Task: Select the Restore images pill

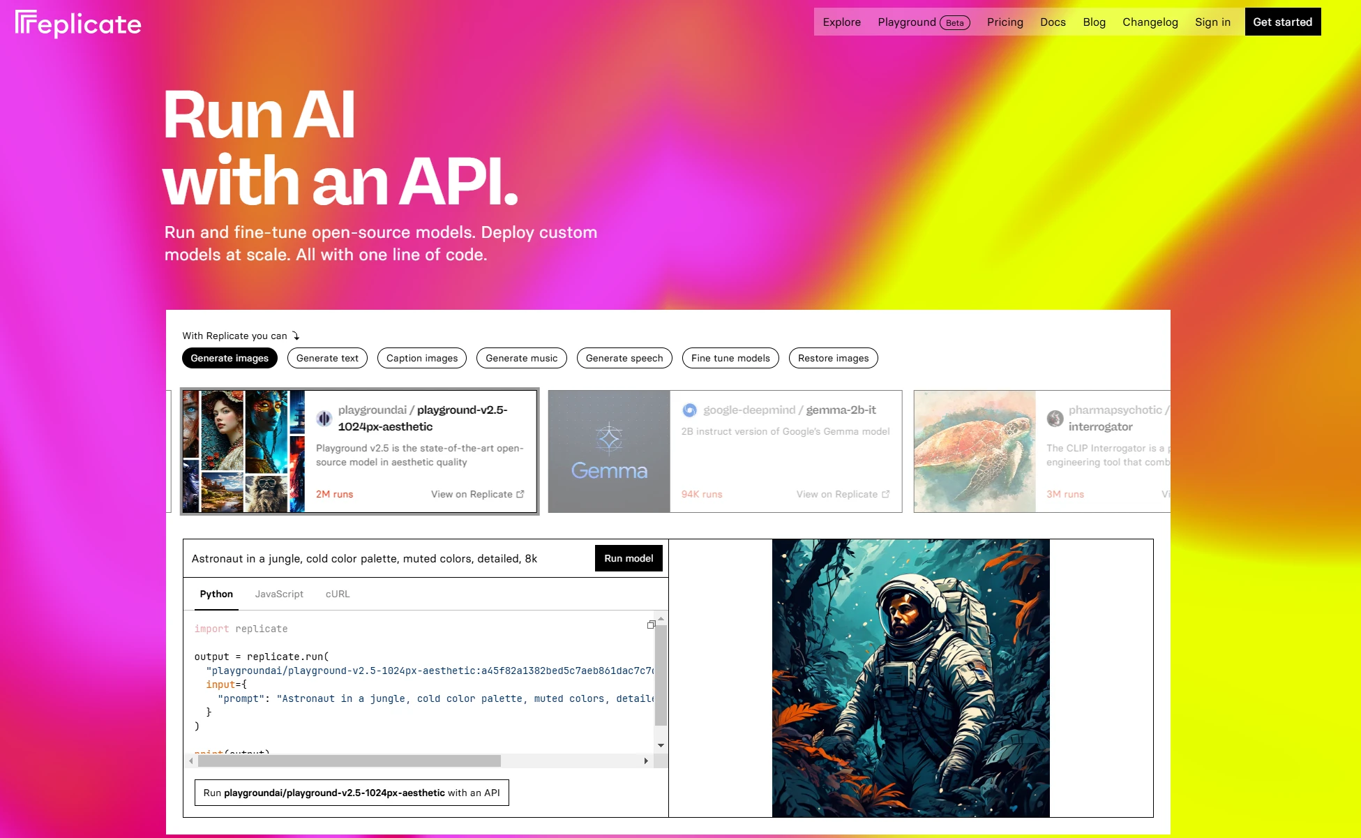Action: point(833,358)
